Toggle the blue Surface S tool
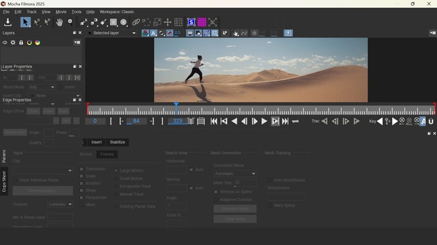 pyautogui.click(x=191, y=22)
